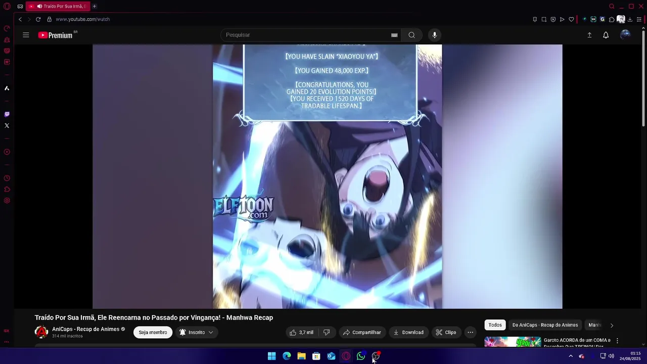Open YouTube account avatar
This screenshot has height=364, width=647.
click(x=625, y=34)
